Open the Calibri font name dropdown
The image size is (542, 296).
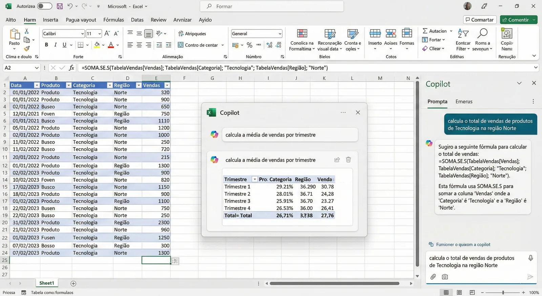pos(82,34)
